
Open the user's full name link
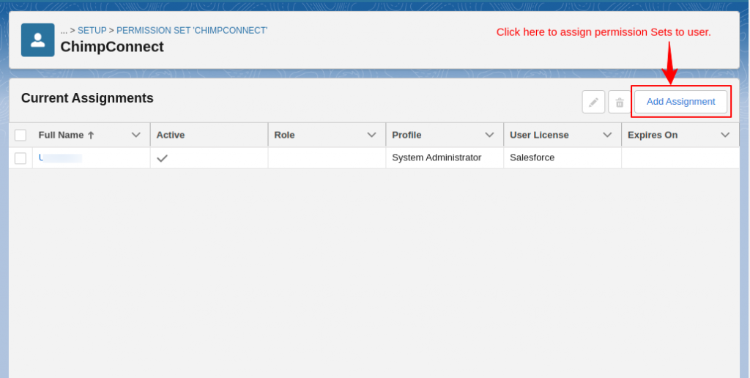click(x=60, y=157)
